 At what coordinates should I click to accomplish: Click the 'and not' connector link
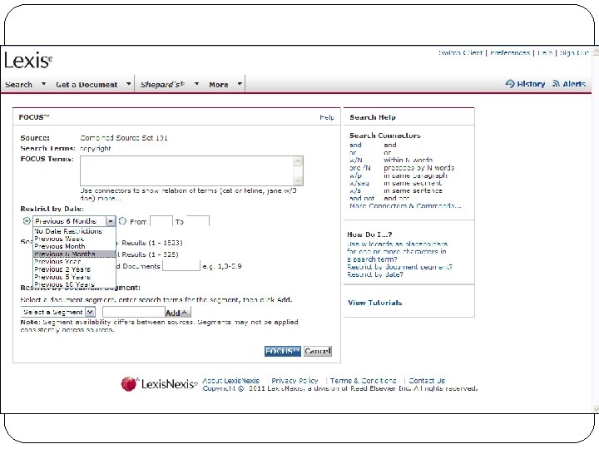pos(362,198)
